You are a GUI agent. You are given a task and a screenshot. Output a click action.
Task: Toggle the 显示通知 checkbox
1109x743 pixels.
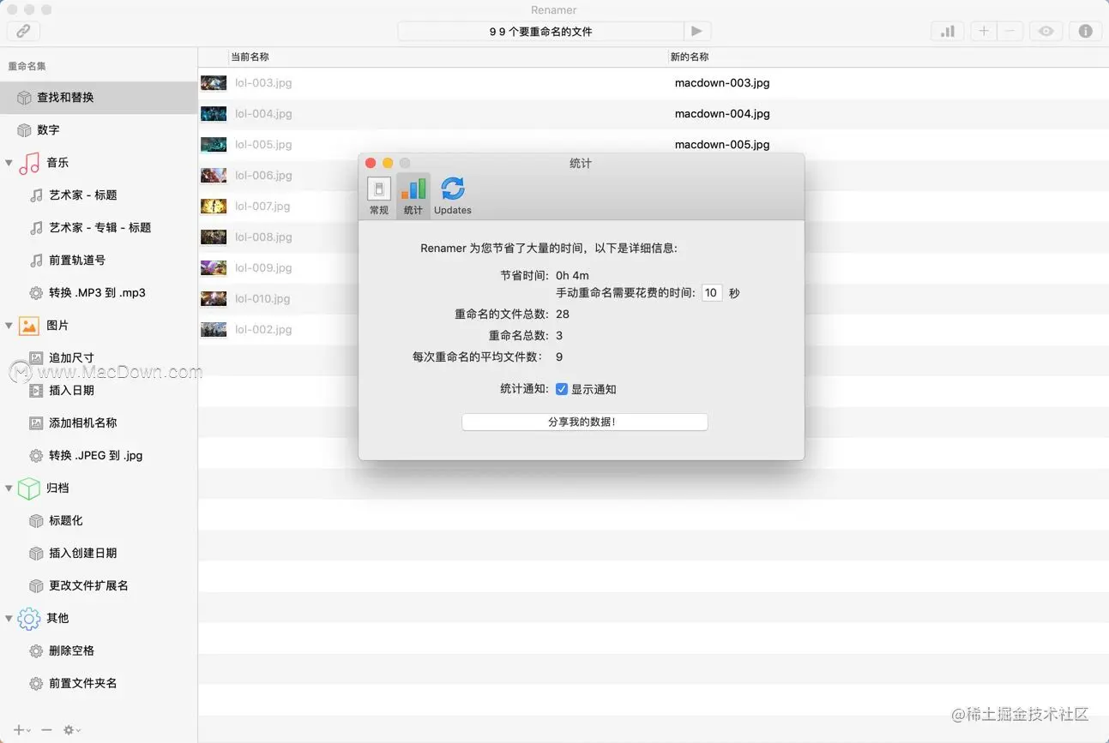tap(562, 389)
